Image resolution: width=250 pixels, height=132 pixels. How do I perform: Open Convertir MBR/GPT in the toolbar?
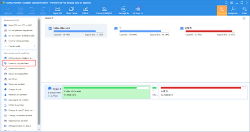click(x=104, y=10)
